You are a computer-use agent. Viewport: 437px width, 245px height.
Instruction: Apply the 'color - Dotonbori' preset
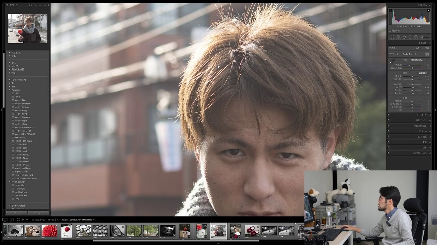(23, 103)
